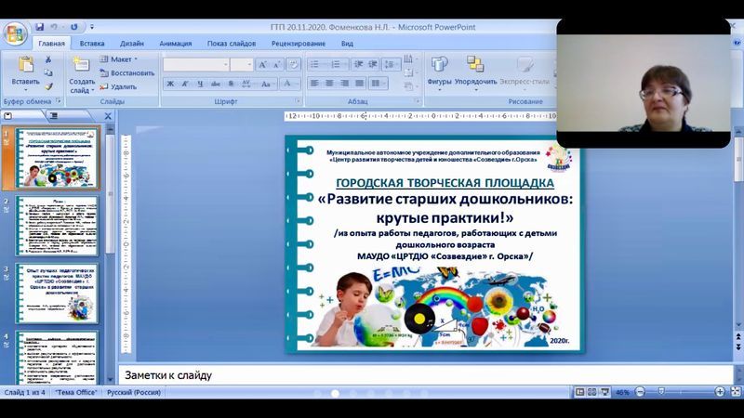The height and width of the screenshot is (418, 744).
Task: Open AV character spacing menu
Action: click(x=246, y=84)
